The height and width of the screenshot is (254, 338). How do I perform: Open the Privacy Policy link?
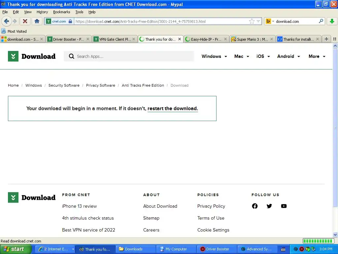[x=211, y=206]
